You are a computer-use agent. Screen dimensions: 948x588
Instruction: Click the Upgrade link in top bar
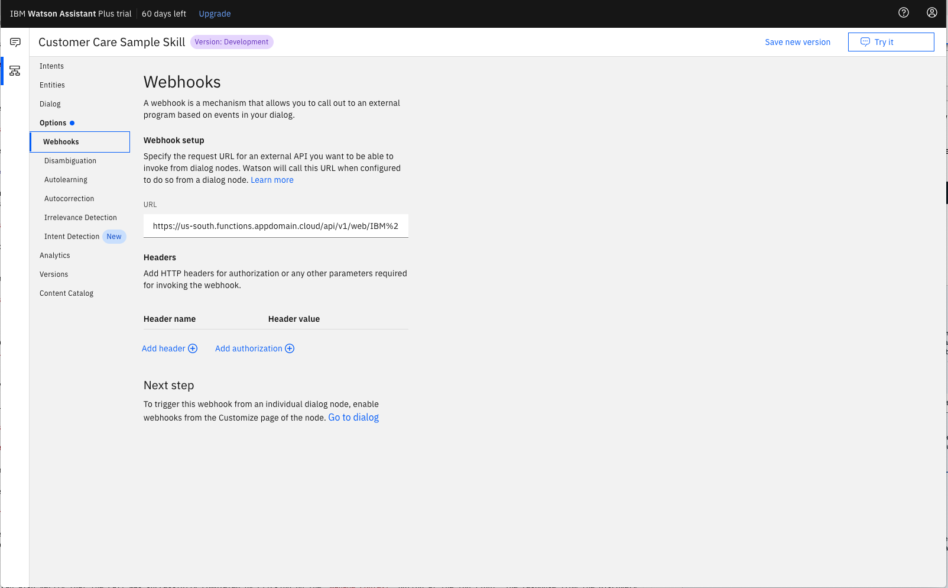[x=215, y=14]
